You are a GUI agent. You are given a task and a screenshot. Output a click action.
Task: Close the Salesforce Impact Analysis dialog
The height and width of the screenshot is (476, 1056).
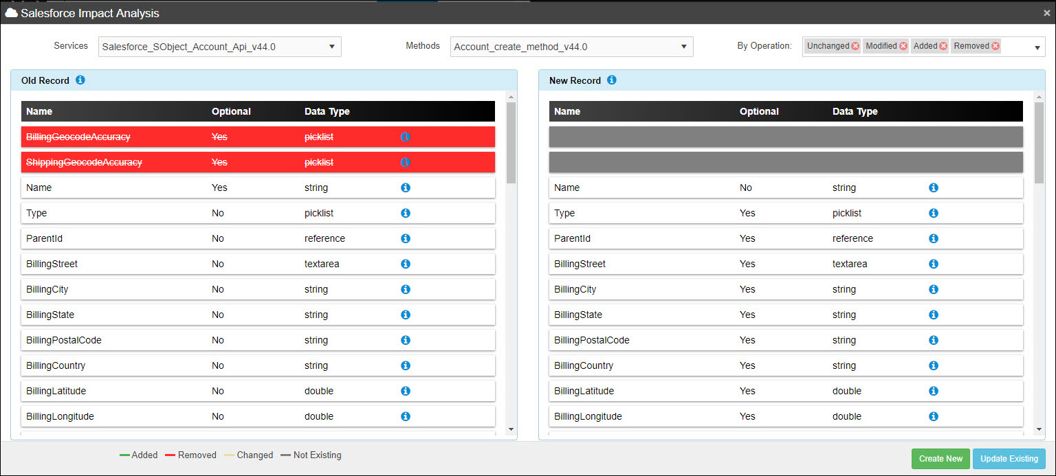[1046, 13]
